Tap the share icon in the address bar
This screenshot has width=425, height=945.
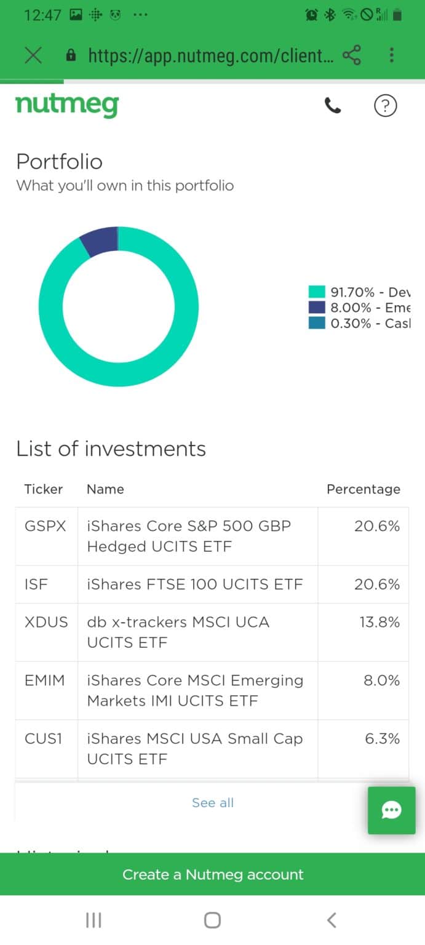click(352, 55)
